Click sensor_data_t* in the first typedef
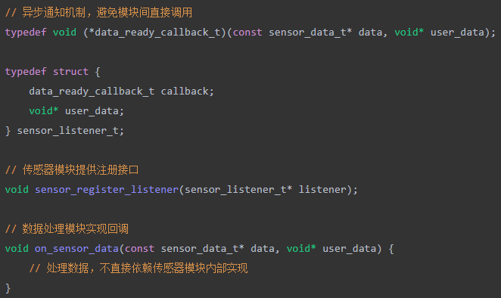This screenshot has width=501, height=298. tap(310, 33)
